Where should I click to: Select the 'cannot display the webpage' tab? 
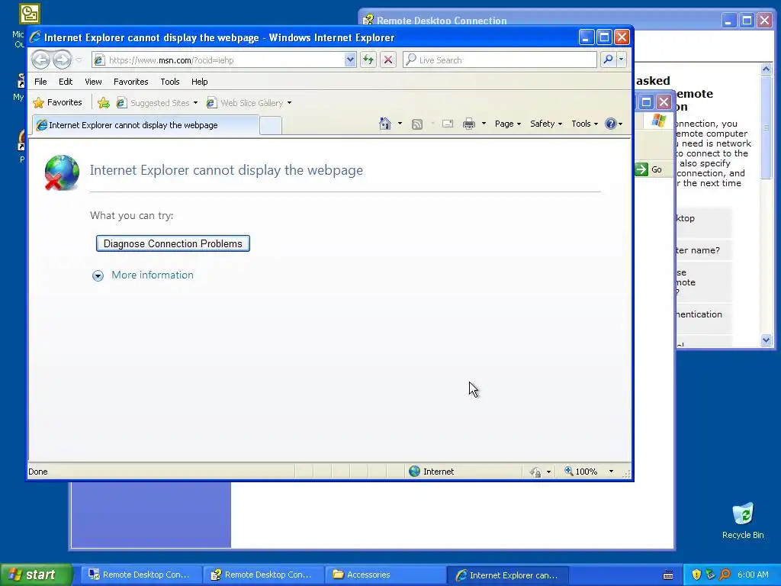146,125
